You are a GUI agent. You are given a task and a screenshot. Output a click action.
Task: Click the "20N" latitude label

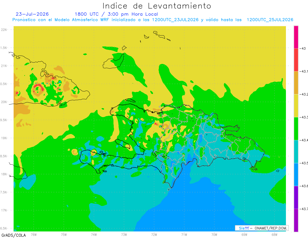pos(4,102)
